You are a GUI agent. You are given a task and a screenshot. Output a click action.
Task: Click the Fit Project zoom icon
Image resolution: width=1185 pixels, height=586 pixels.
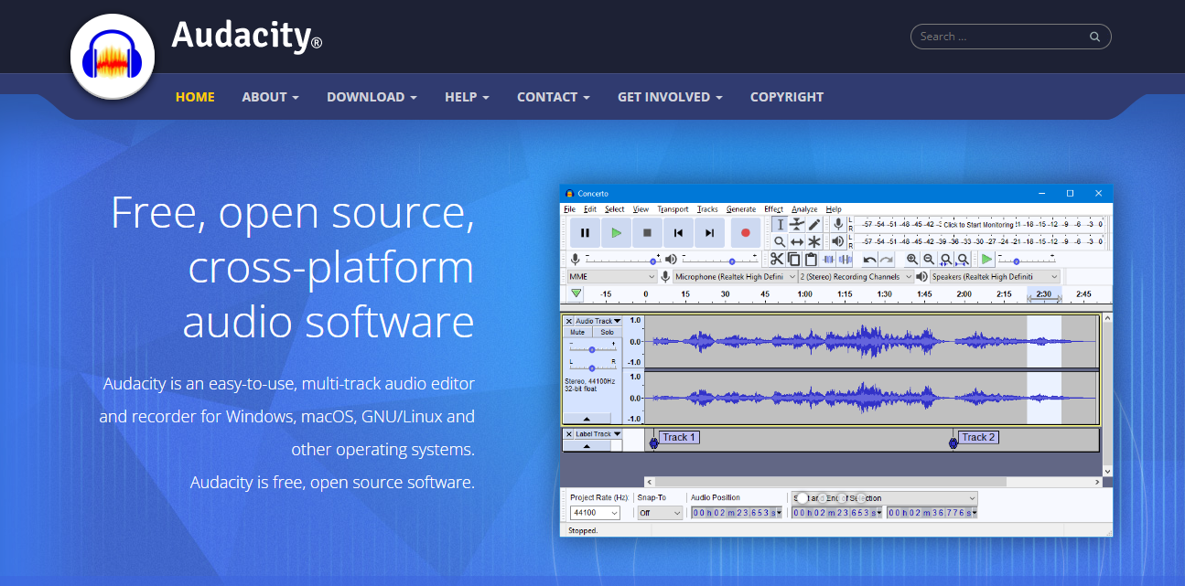coord(963,259)
